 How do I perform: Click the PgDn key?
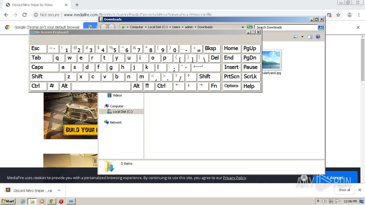coord(251,58)
